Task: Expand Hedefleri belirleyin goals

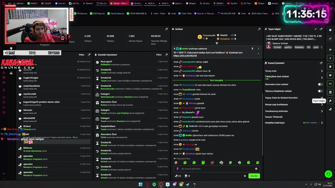Action: pyautogui.click(x=322, y=123)
